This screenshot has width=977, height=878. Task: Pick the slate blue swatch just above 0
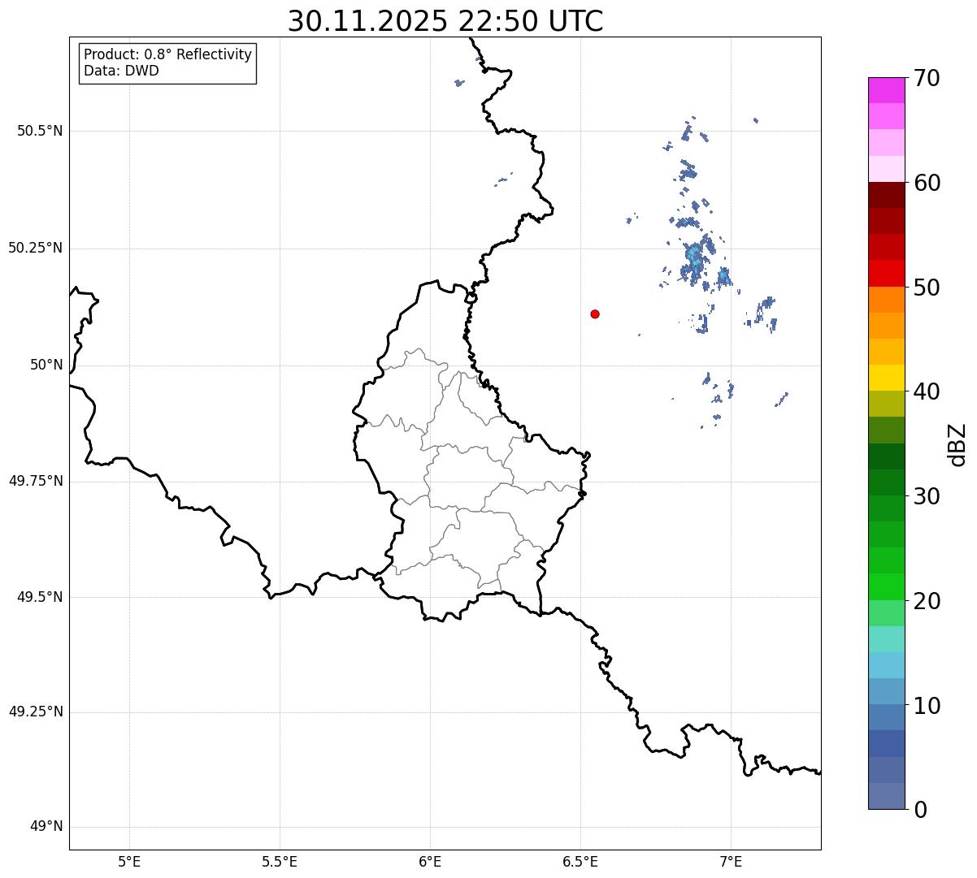click(x=886, y=796)
